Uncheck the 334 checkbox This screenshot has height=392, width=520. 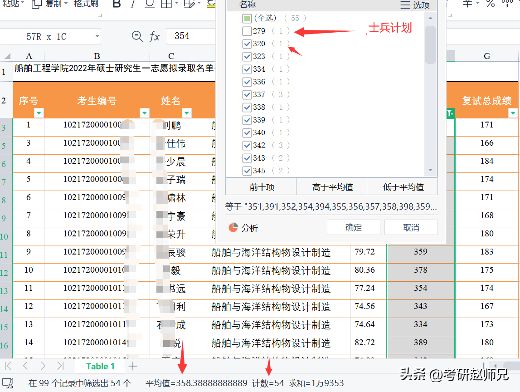[x=247, y=69]
